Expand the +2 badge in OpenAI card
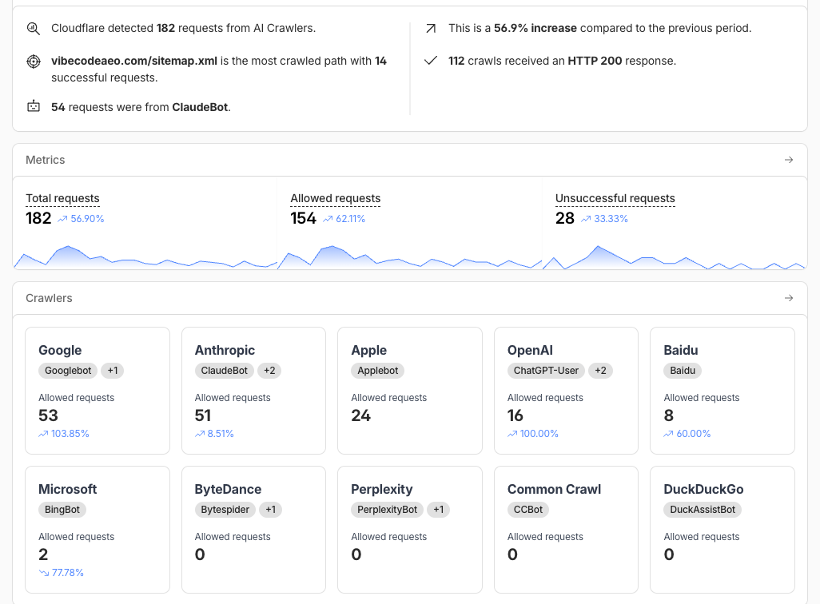The height and width of the screenshot is (604, 820). pyautogui.click(x=600, y=371)
